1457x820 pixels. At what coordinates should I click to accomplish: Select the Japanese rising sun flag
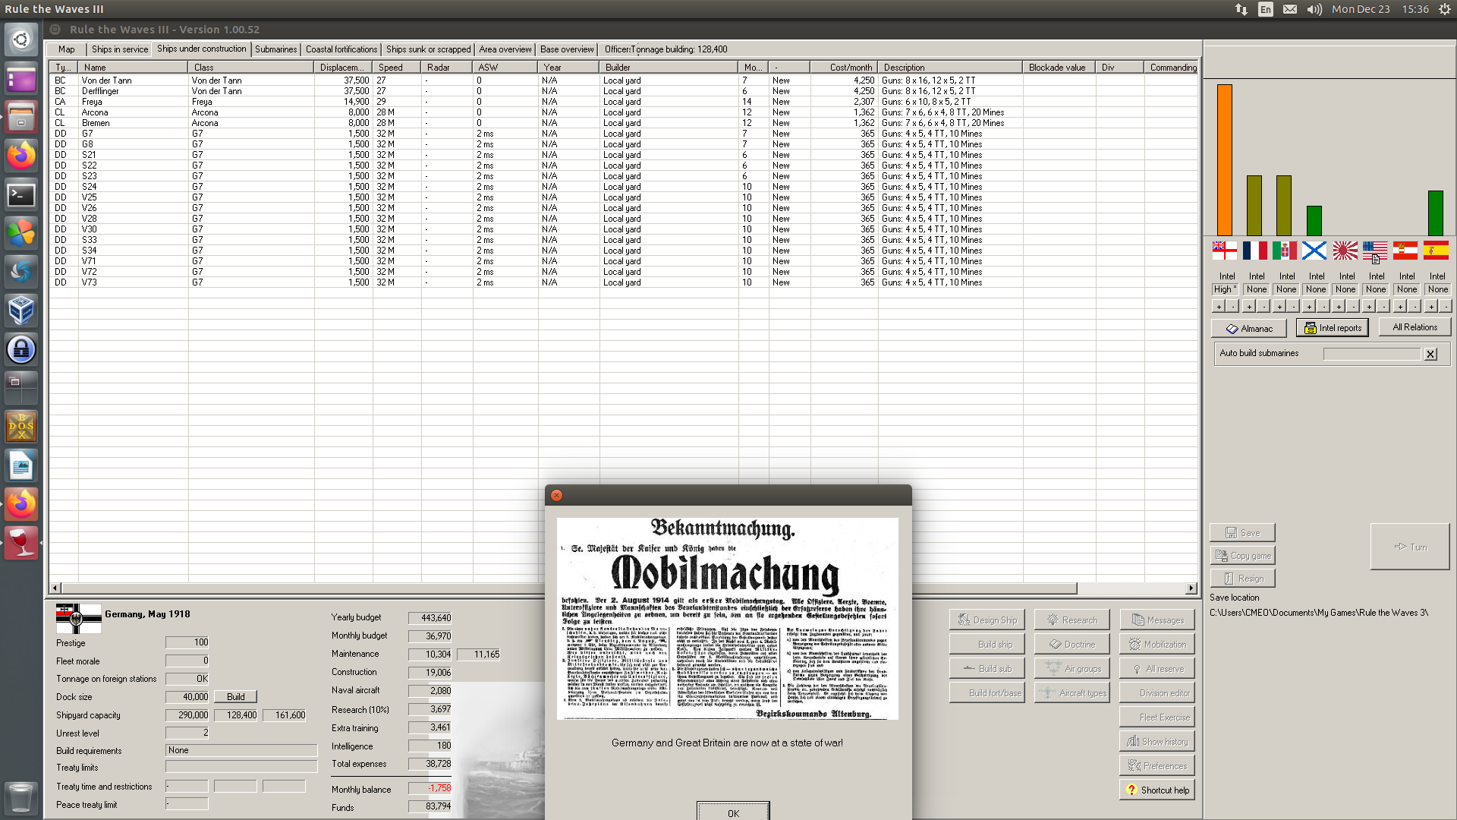coord(1345,251)
